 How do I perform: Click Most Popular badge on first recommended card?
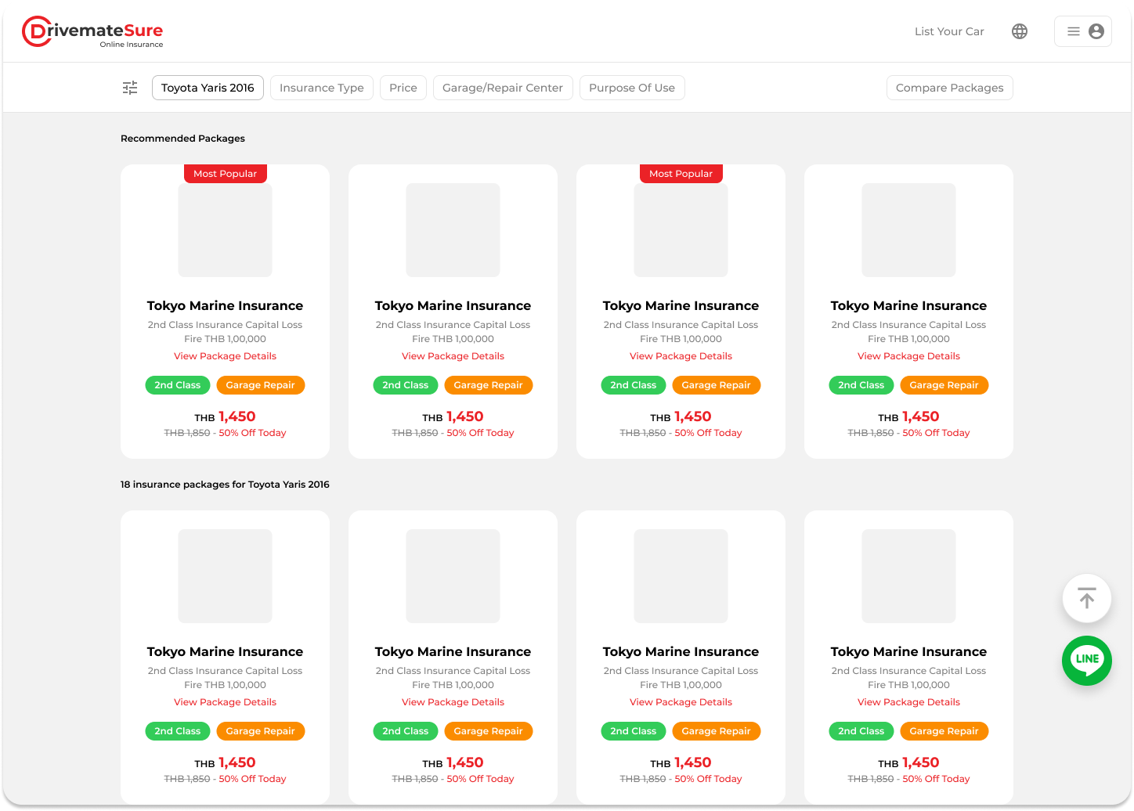226,174
